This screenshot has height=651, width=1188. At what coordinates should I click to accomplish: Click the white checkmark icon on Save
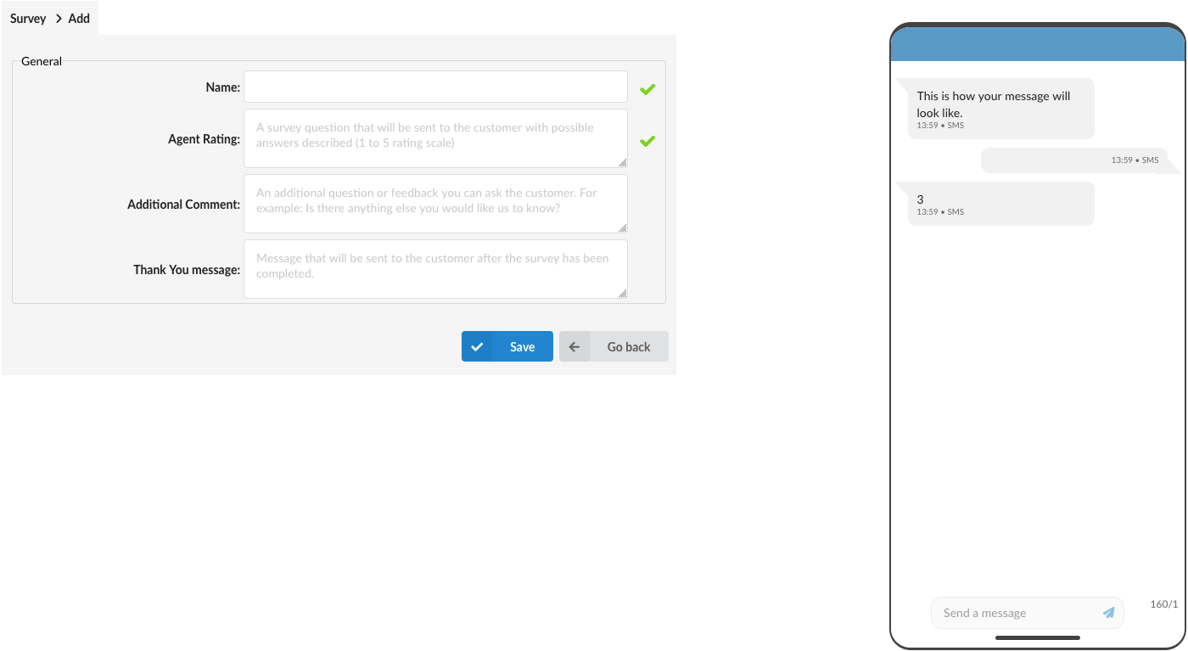tap(477, 346)
